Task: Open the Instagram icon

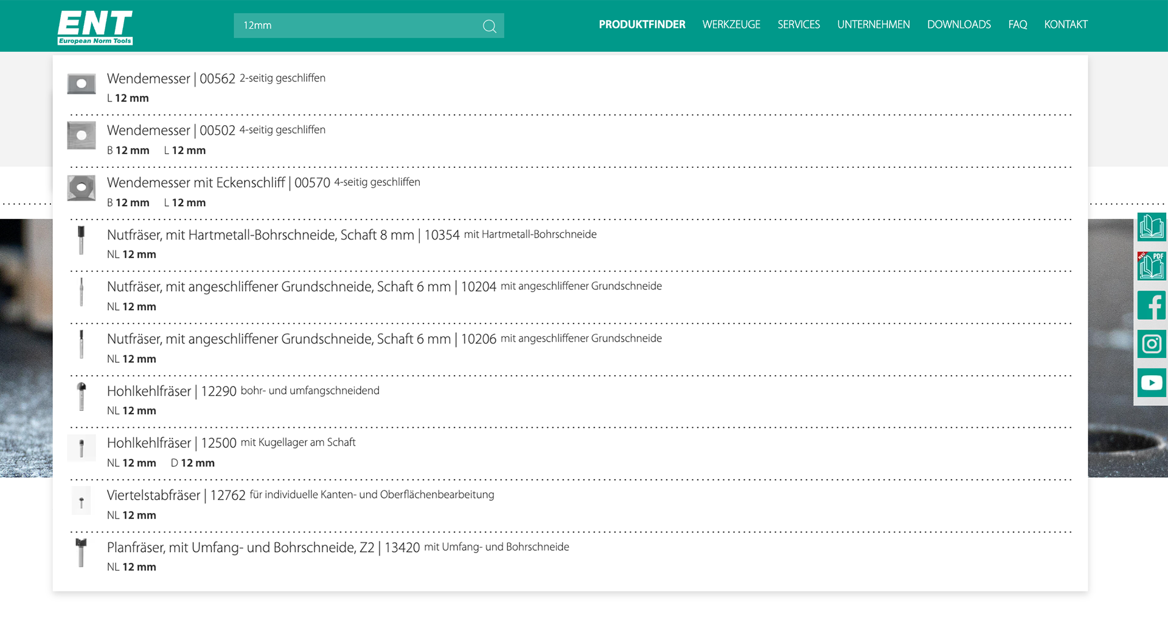Action: coord(1151,344)
